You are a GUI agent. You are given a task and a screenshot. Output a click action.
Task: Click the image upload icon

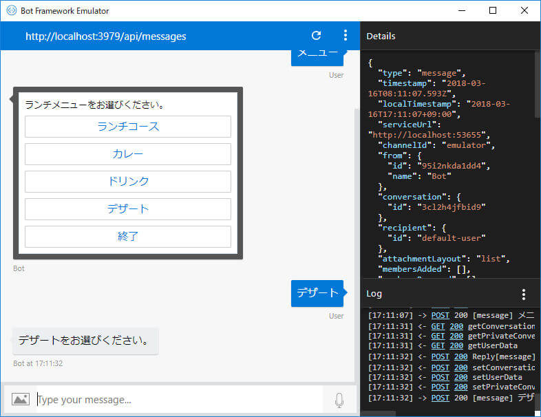tap(21, 399)
